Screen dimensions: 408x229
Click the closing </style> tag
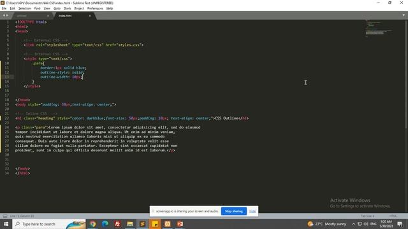click(32, 86)
